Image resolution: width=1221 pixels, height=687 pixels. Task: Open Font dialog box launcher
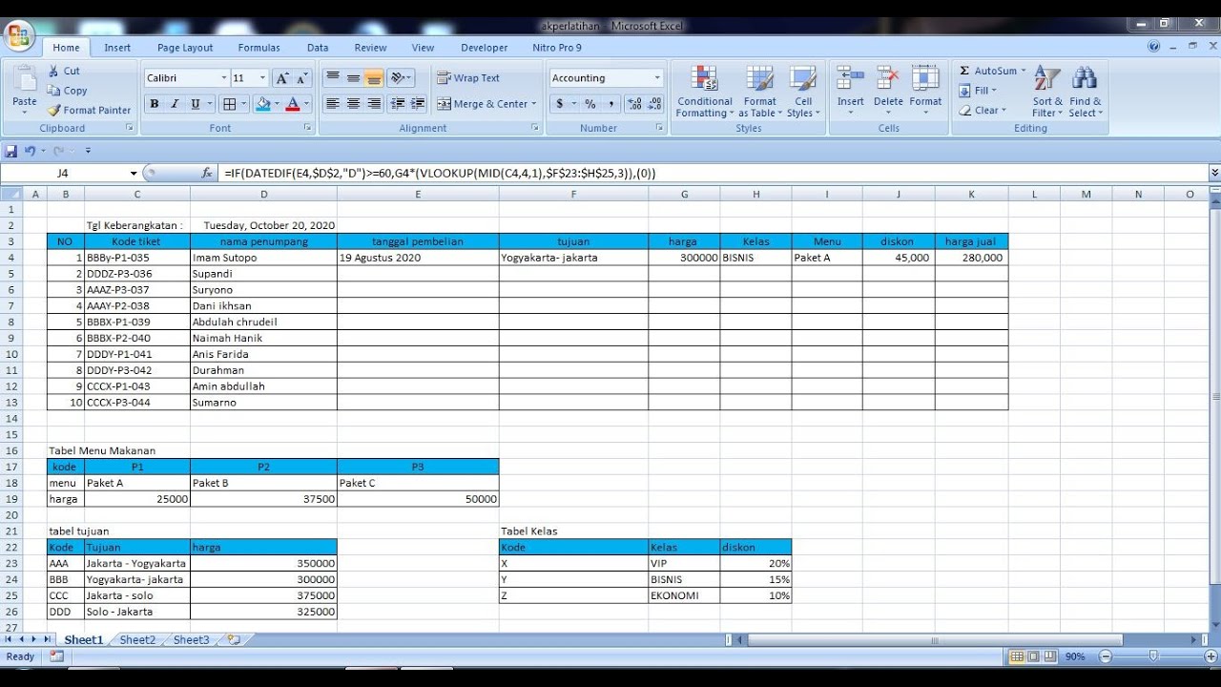pyautogui.click(x=307, y=128)
